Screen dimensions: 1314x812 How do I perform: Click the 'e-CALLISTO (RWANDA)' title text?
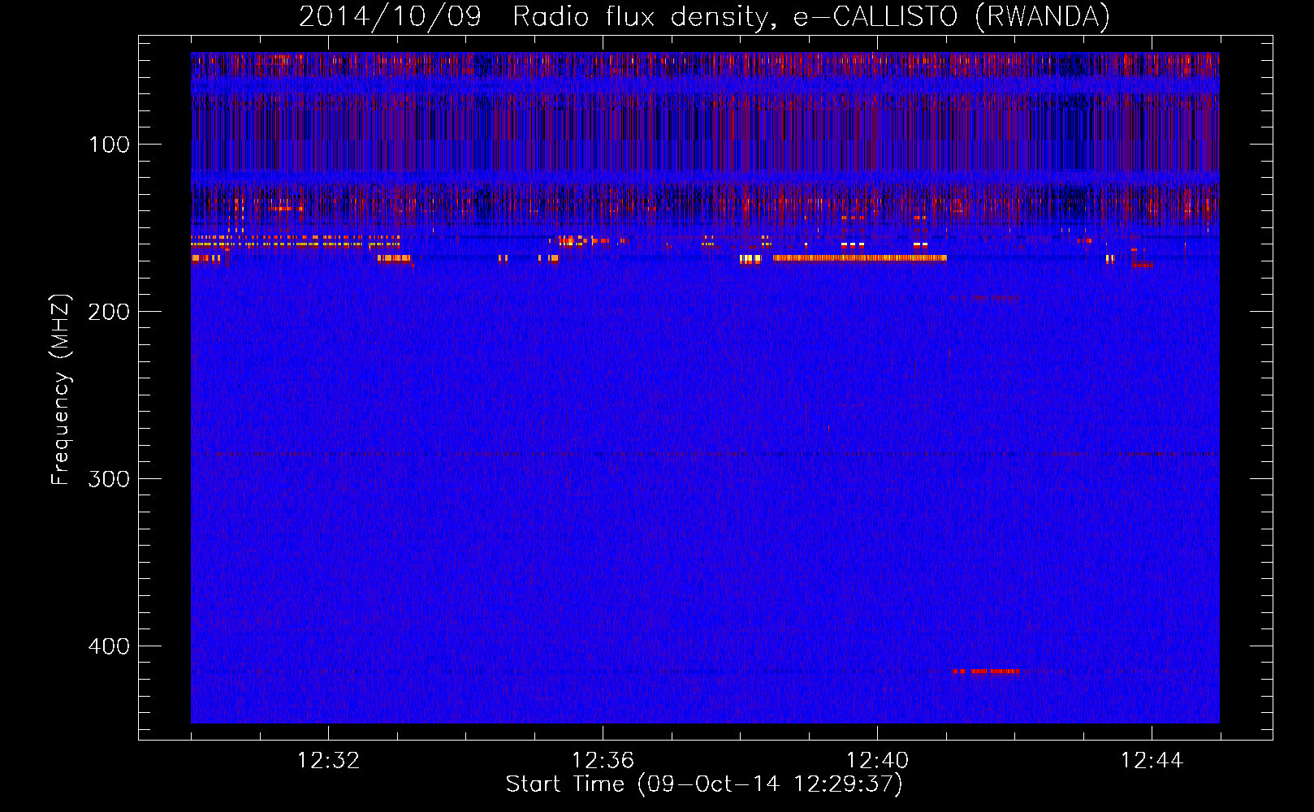coord(952,17)
